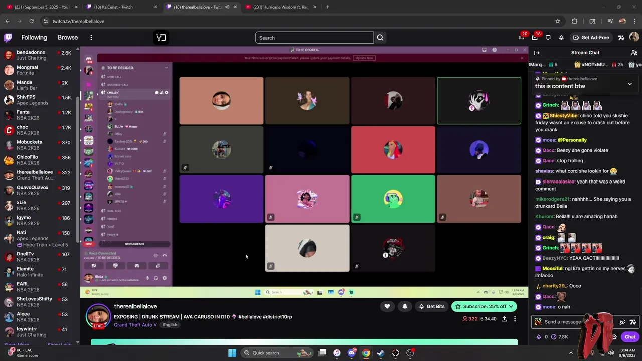
Task: Click the address bar URL
Action: [x=78, y=21]
